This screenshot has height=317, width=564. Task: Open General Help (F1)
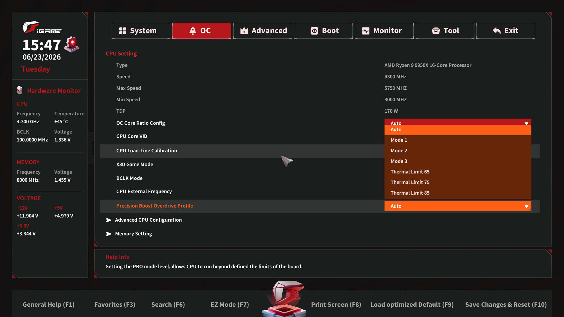pyautogui.click(x=48, y=305)
